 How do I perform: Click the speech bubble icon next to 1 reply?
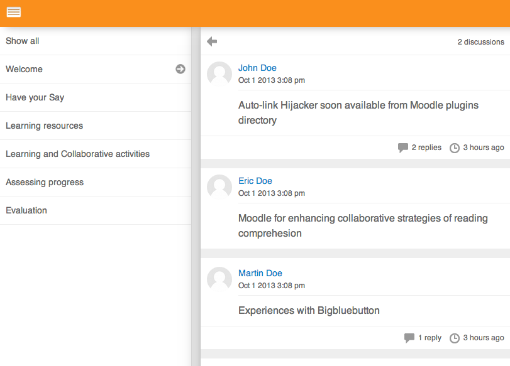coord(409,338)
